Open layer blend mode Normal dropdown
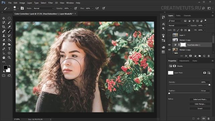This screenshot has height=121, width=215. pyautogui.click(x=178, y=26)
